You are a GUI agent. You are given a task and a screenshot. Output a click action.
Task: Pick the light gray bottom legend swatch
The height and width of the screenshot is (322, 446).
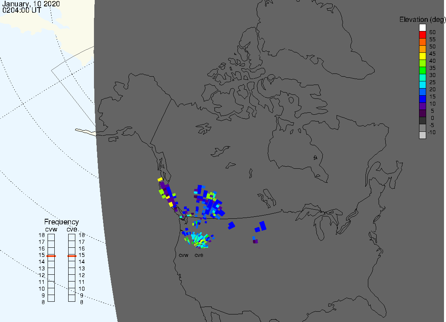click(x=422, y=135)
